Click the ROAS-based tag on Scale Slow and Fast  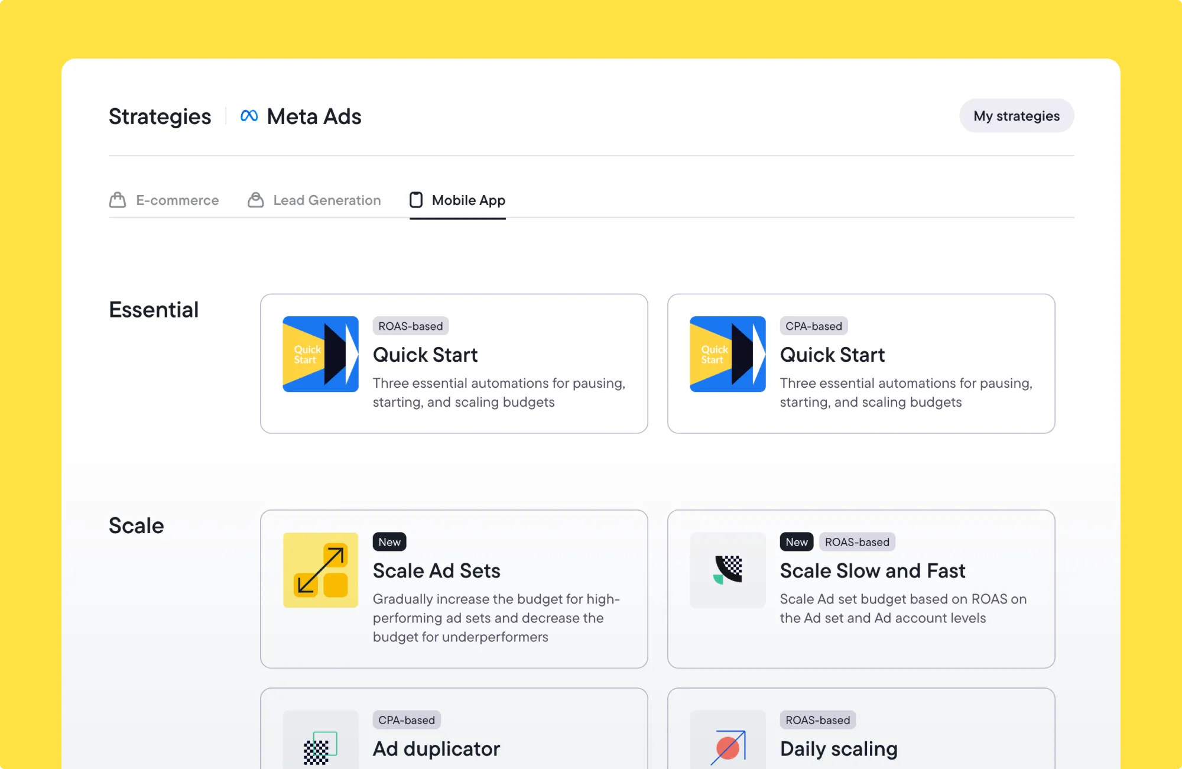click(856, 542)
